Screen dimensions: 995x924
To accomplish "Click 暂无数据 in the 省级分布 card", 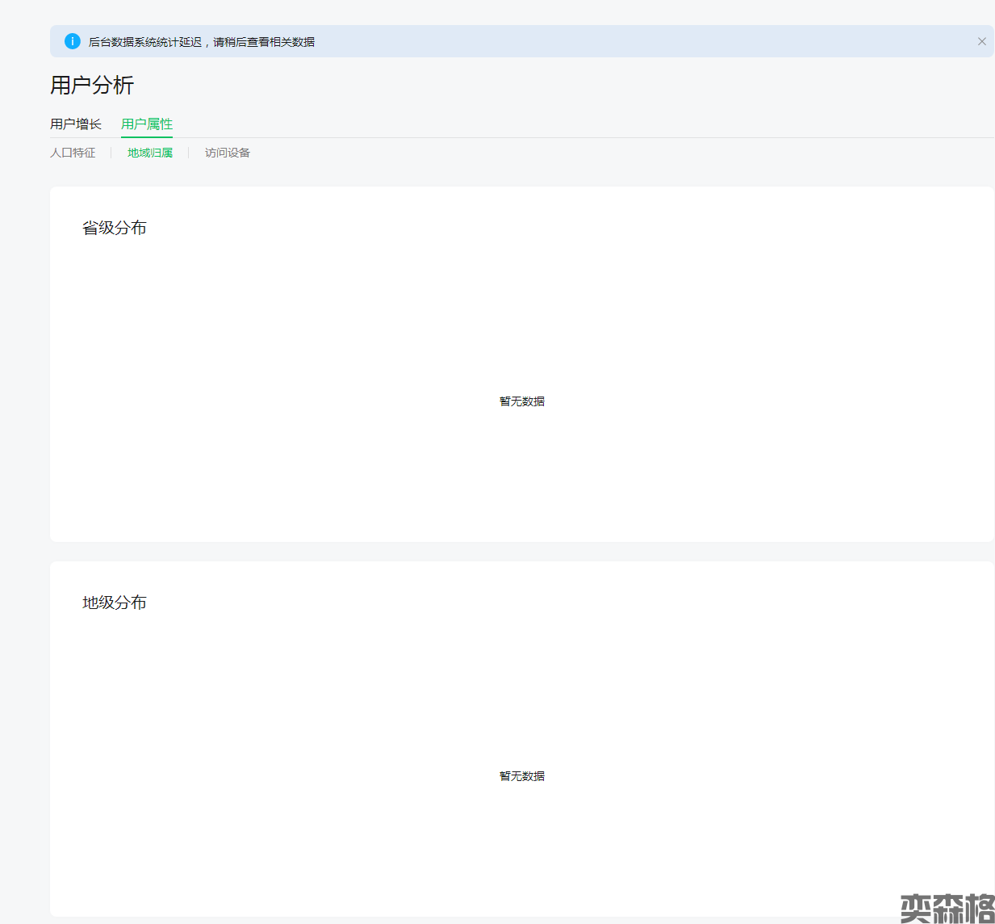I will 522,401.
